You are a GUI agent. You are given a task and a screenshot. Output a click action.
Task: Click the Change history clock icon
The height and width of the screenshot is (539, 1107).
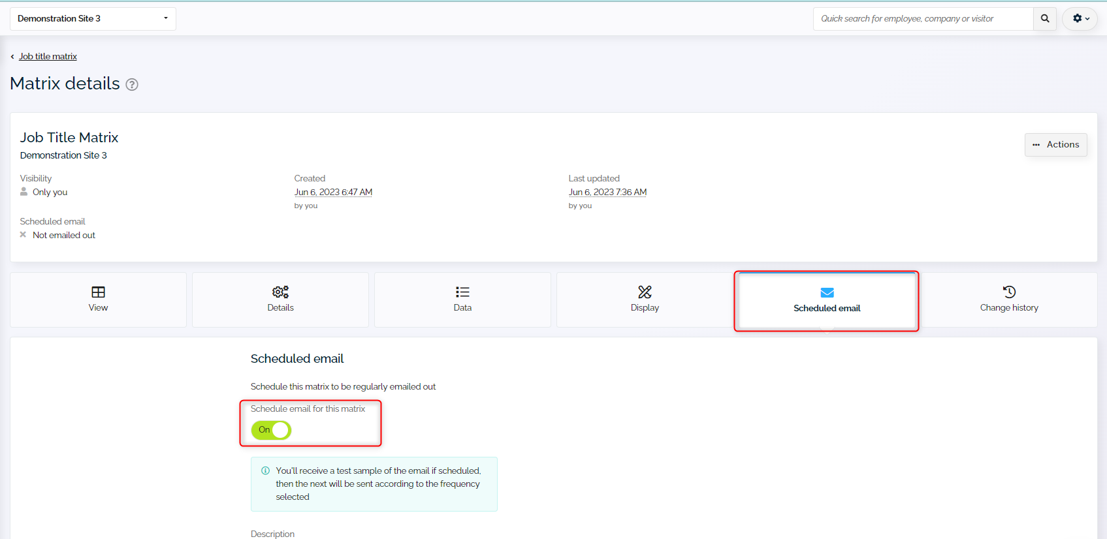tap(1009, 292)
